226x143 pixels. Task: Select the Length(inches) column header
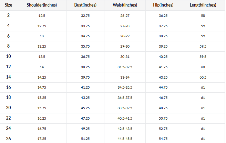click(203, 5)
